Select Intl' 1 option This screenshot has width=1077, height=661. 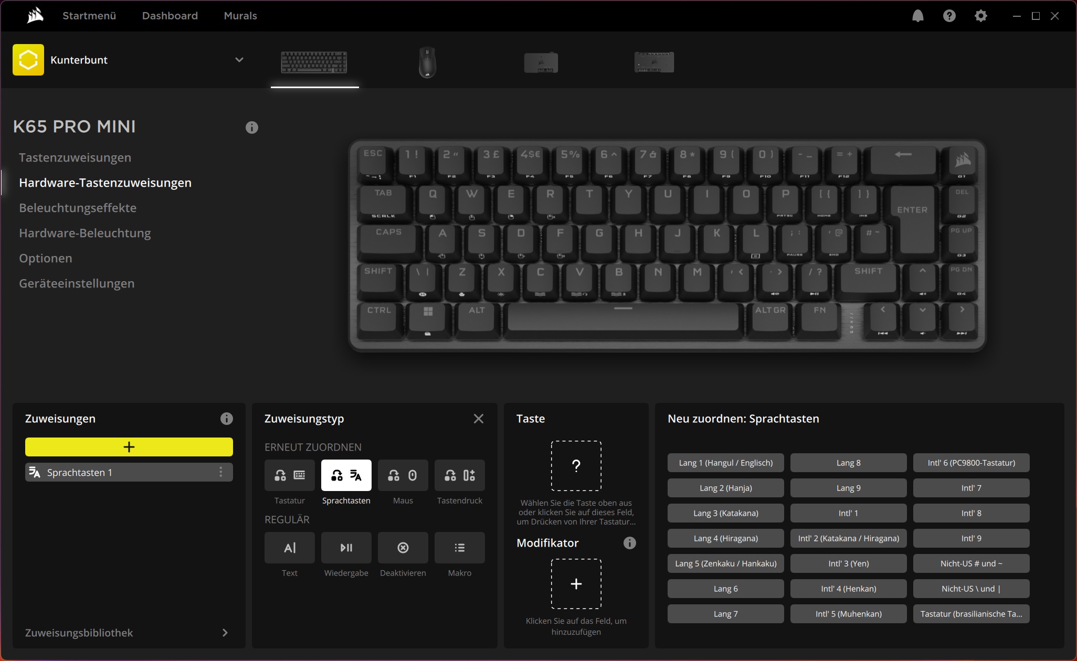pos(849,513)
